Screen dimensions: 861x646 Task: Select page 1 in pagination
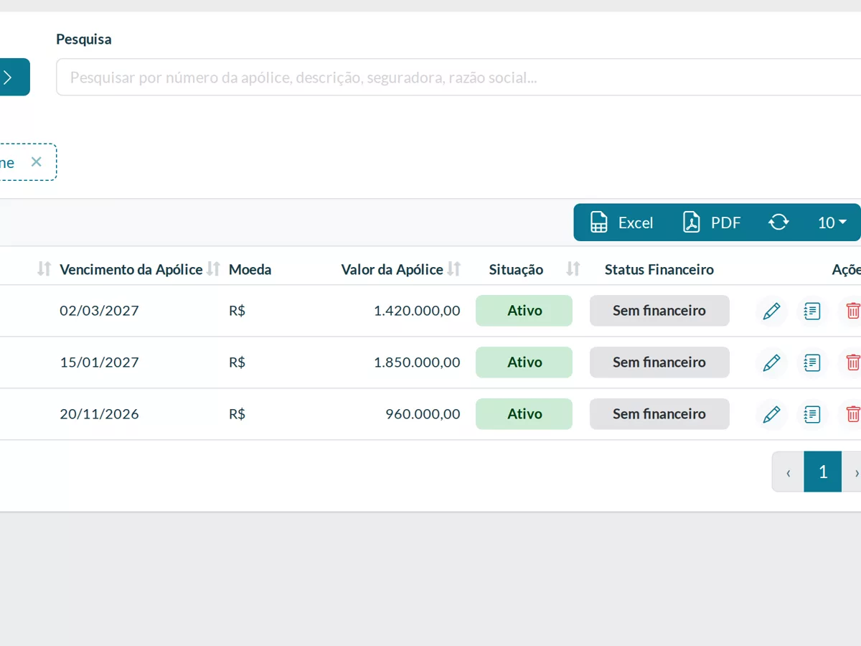[822, 472]
